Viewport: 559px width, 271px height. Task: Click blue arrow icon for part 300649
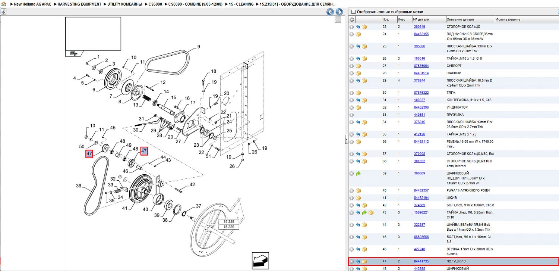coord(358,27)
